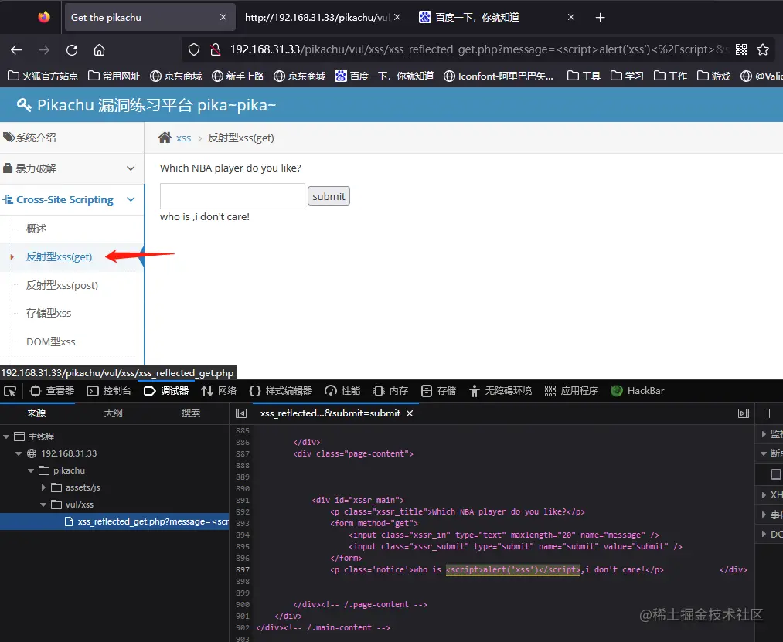
Task: Open the 百度一下 bookmark in the bookmarks bar
Action: [x=384, y=76]
